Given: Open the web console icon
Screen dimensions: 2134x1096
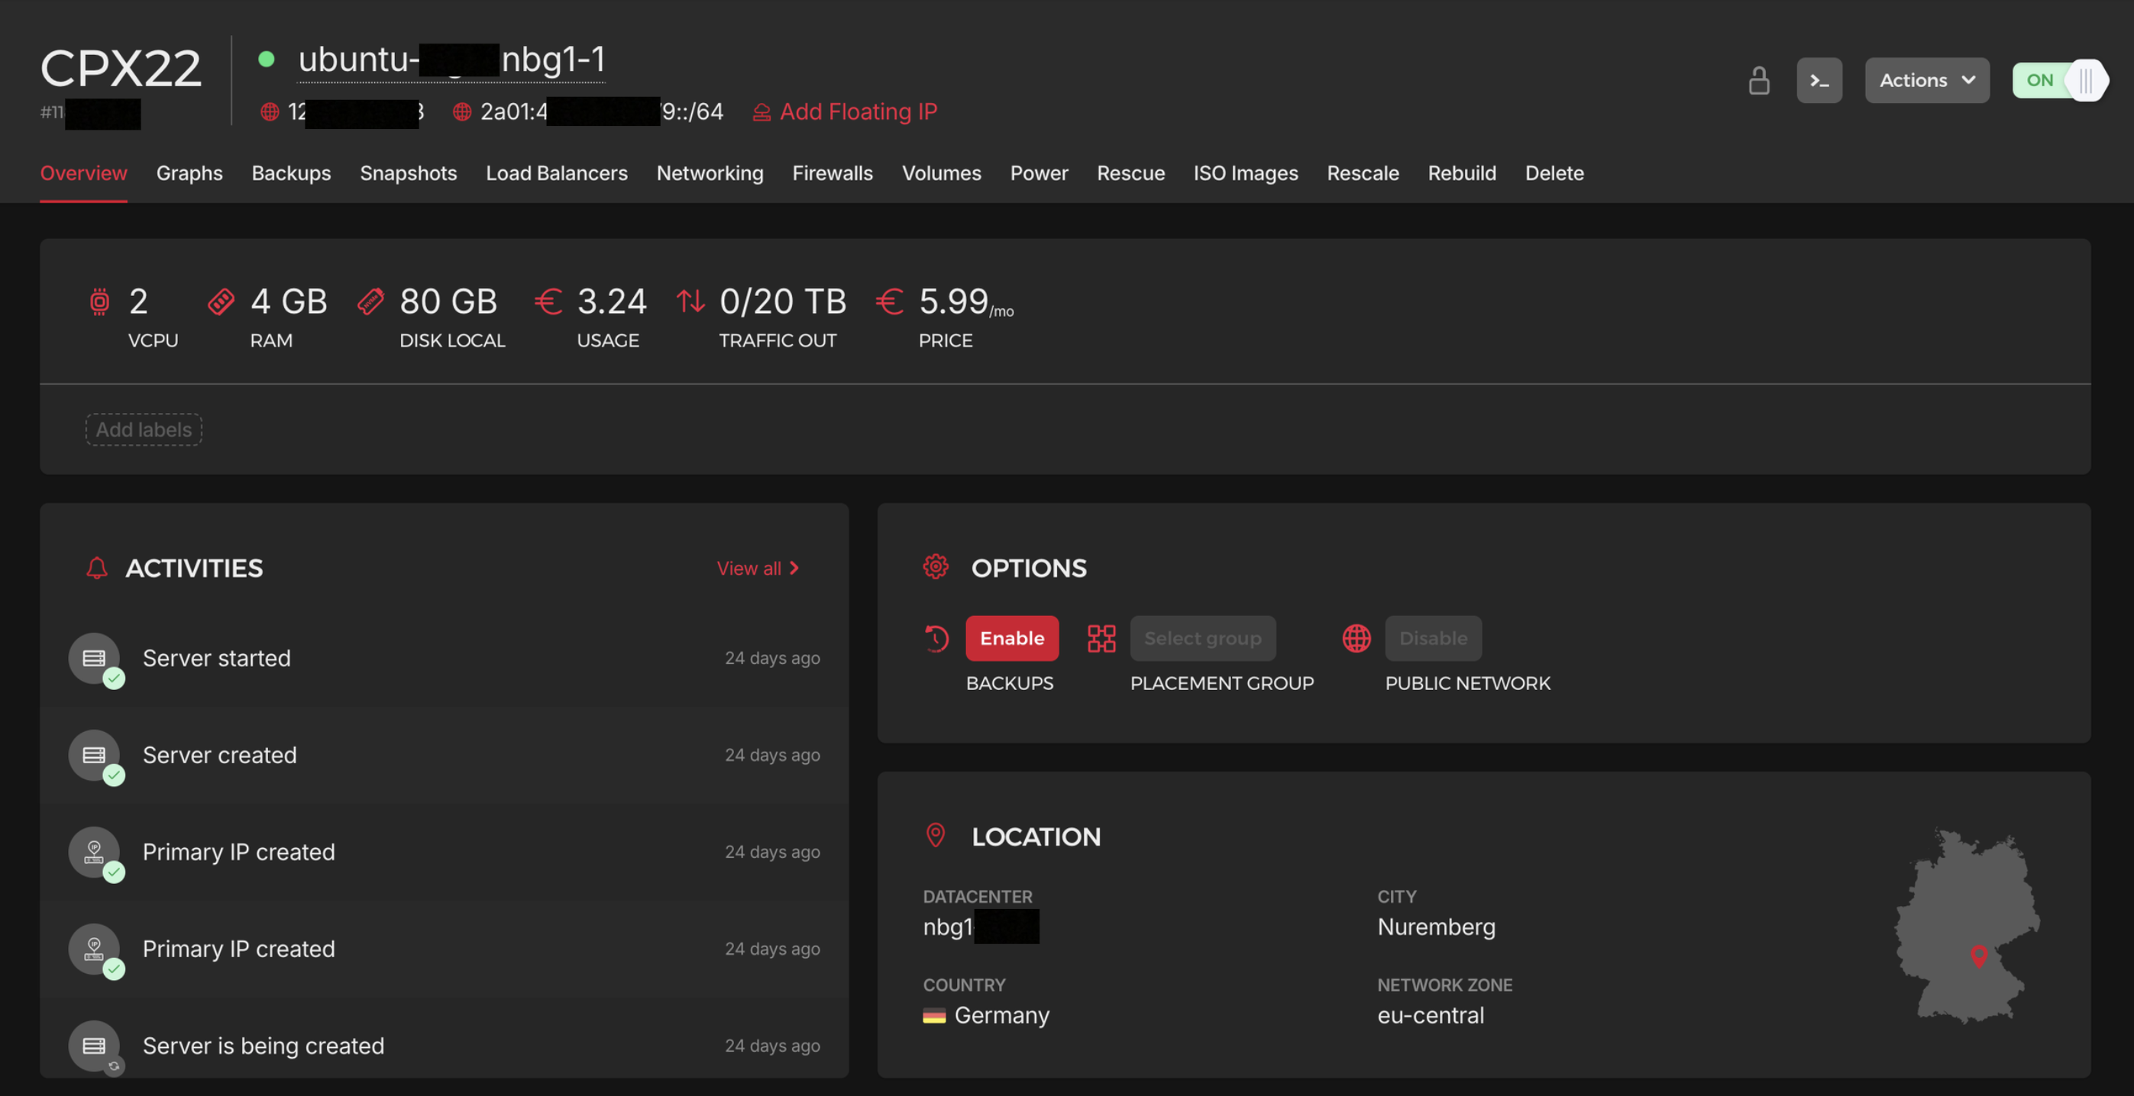Looking at the screenshot, I should coord(1819,79).
